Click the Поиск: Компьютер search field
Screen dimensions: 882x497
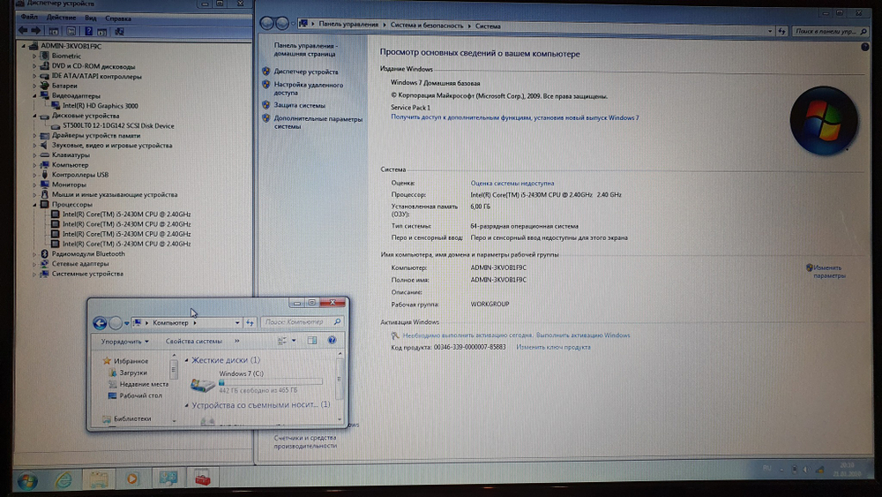click(x=302, y=322)
